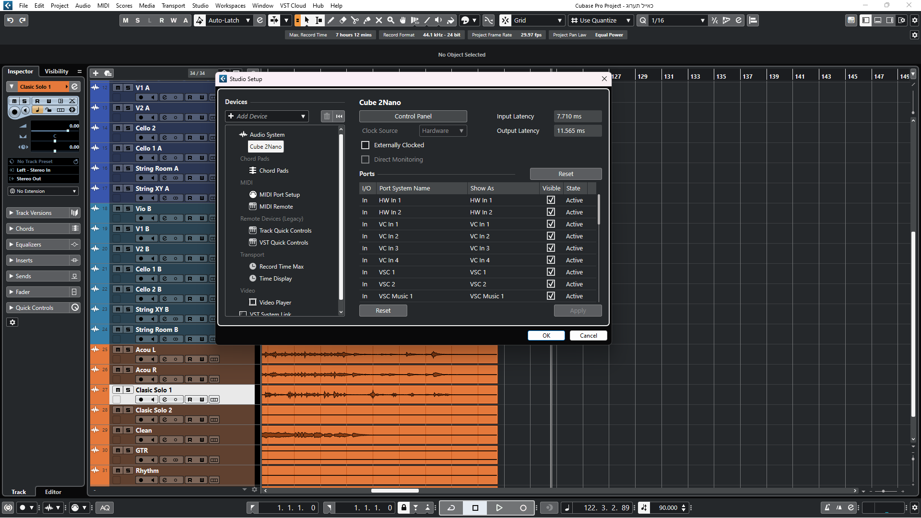Screen dimensions: 921x518
Task: Enable the Externally Clocked checkbox
Action: pyautogui.click(x=366, y=145)
